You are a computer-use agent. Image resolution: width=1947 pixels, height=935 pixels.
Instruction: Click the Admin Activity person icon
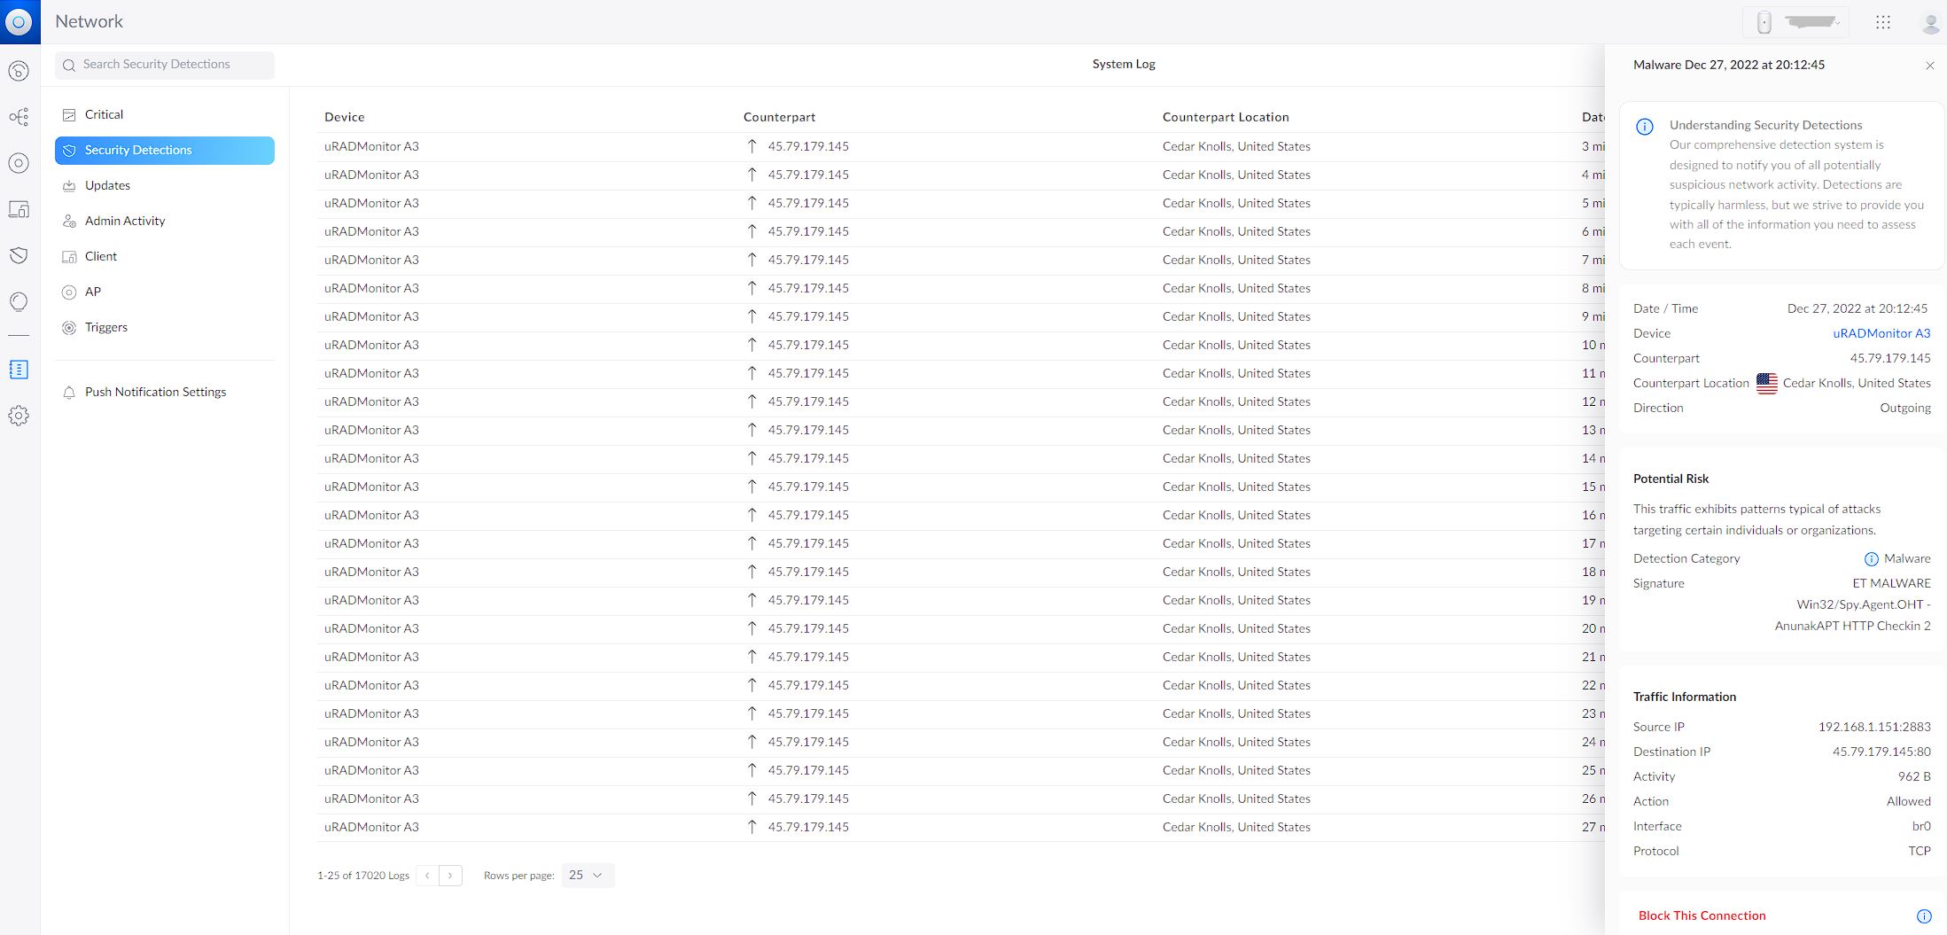pos(69,222)
